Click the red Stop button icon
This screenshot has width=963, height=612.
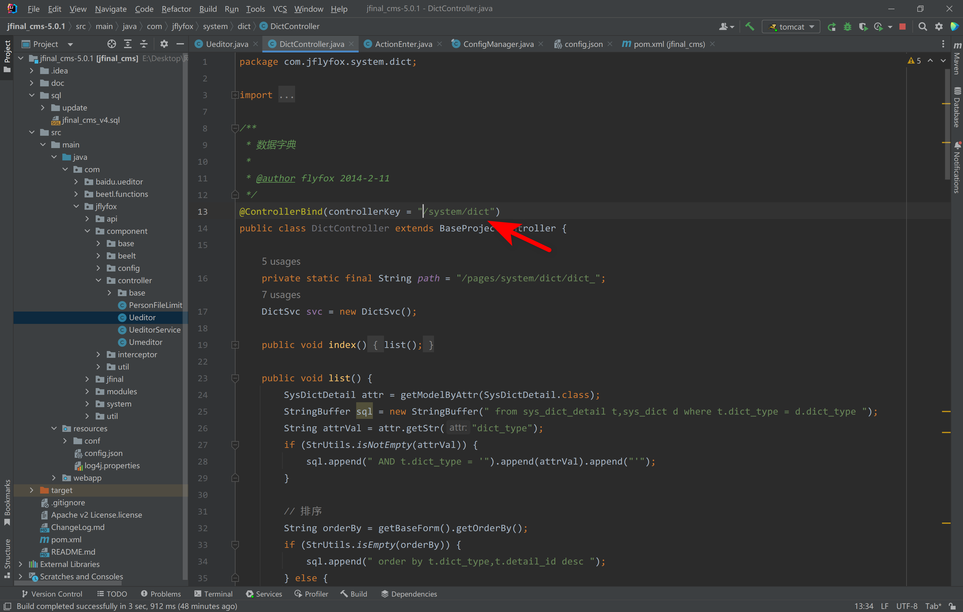click(902, 27)
